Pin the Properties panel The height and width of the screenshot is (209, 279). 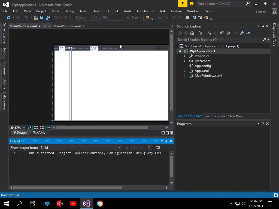tap(263, 124)
